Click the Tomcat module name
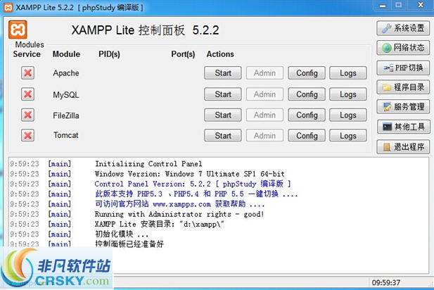Viewport: 434px width, 290px height. pos(66,135)
